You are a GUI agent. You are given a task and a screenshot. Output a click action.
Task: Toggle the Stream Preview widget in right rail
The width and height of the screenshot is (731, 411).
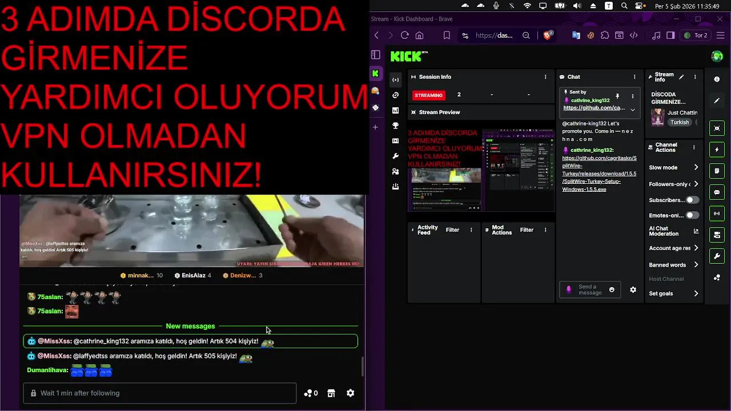click(x=717, y=128)
